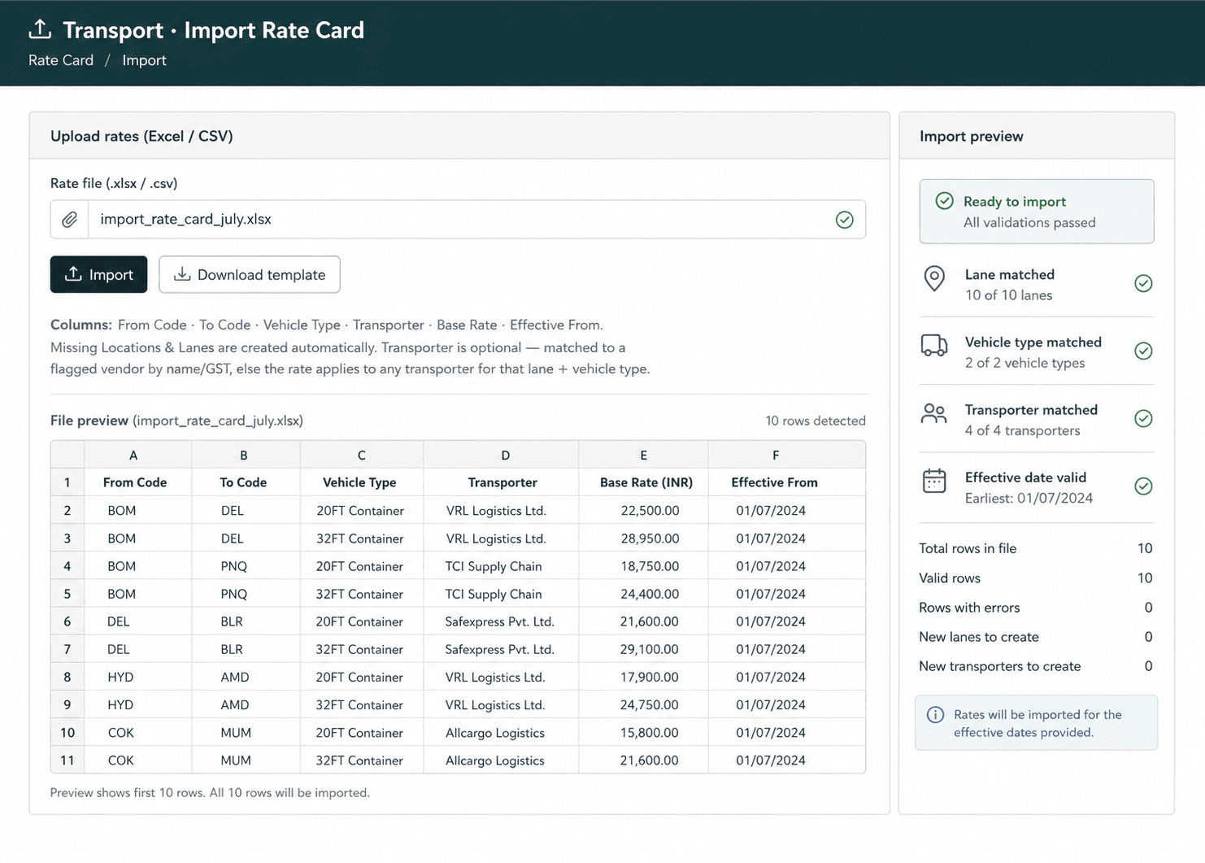1205x863 pixels.
Task: Click the 10 of 10 lanes text
Action: click(x=1008, y=295)
